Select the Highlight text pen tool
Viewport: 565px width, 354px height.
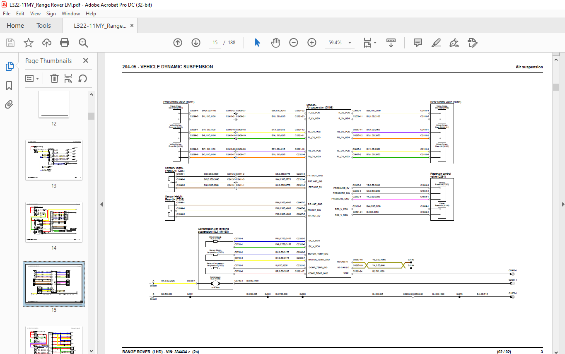tap(436, 43)
